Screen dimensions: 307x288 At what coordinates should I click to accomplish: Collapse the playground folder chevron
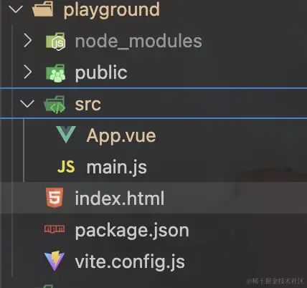click(x=16, y=9)
